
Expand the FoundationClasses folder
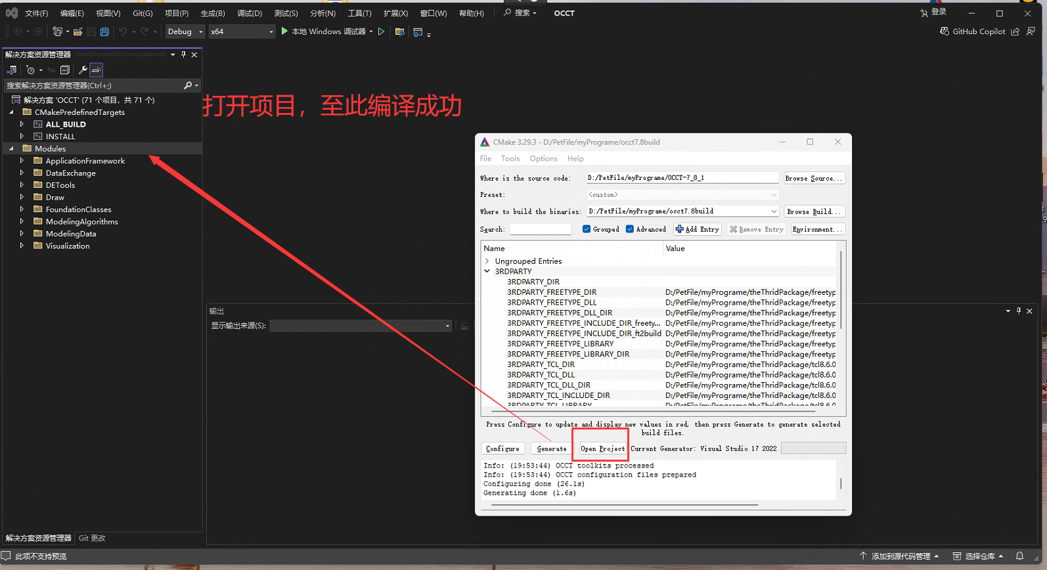pos(22,209)
